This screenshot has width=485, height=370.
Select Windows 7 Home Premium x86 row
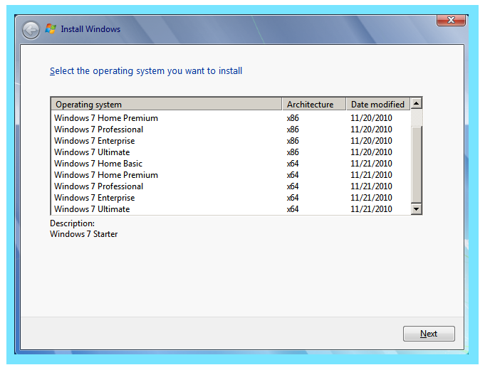coord(231,118)
